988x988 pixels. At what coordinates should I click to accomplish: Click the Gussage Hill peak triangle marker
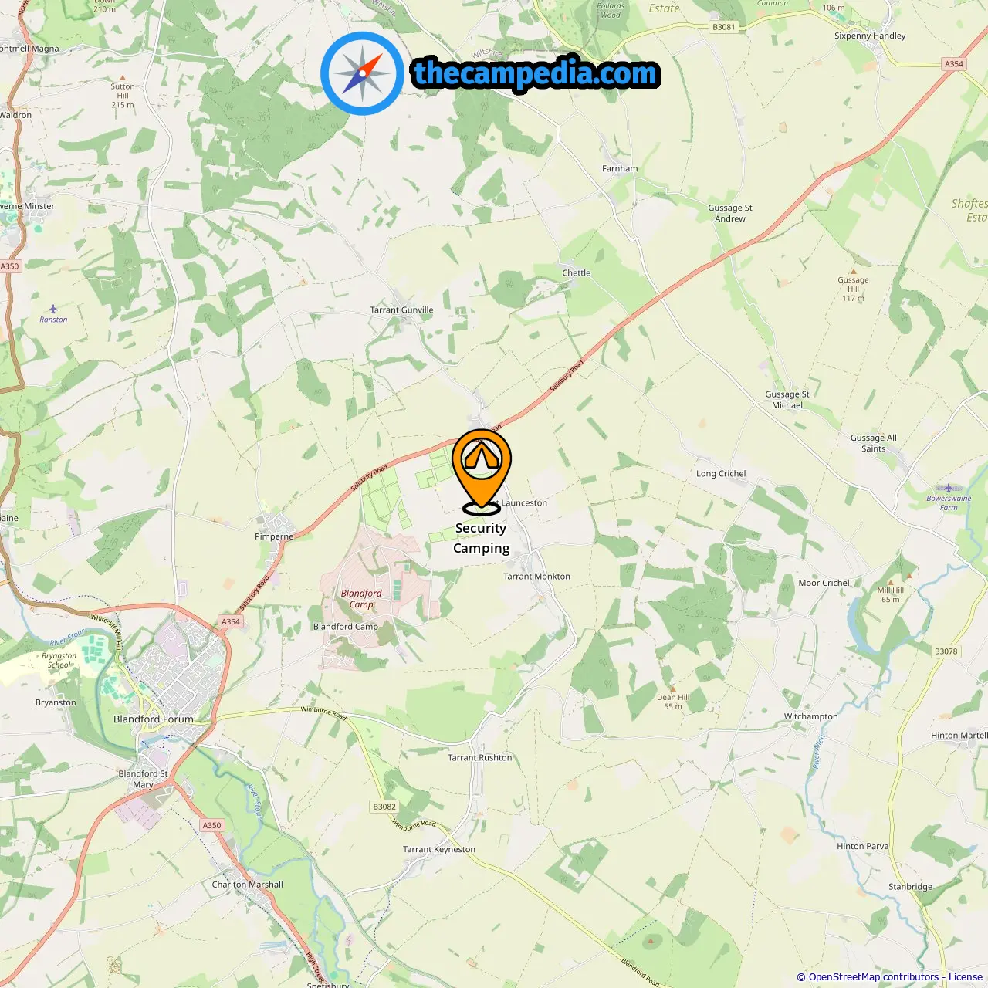(853, 272)
